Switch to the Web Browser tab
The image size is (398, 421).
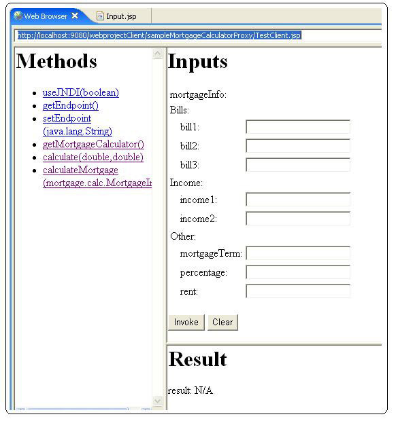coord(46,16)
